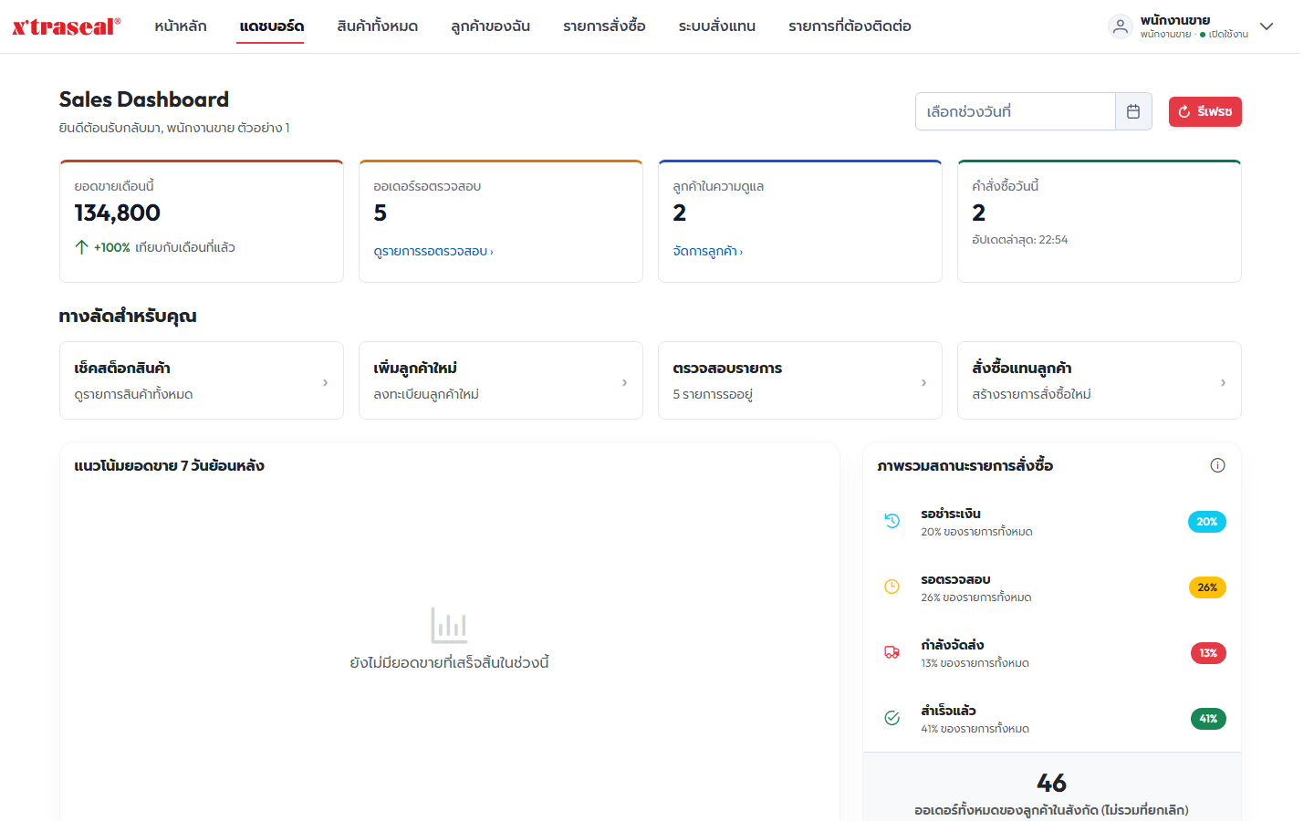Click the total orders number 46
This screenshot has height=821, width=1314.
point(1051,783)
